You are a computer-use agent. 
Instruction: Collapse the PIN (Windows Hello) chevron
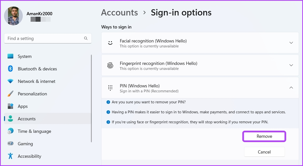pos(291,88)
